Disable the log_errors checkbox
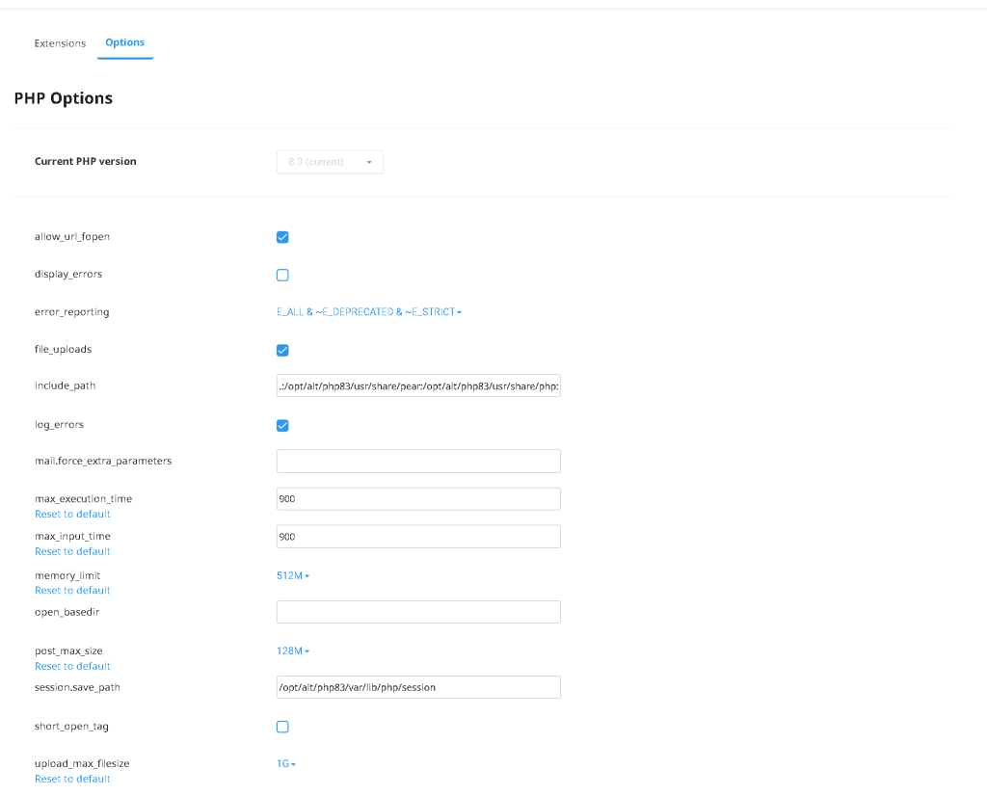 (x=282, y=425)
